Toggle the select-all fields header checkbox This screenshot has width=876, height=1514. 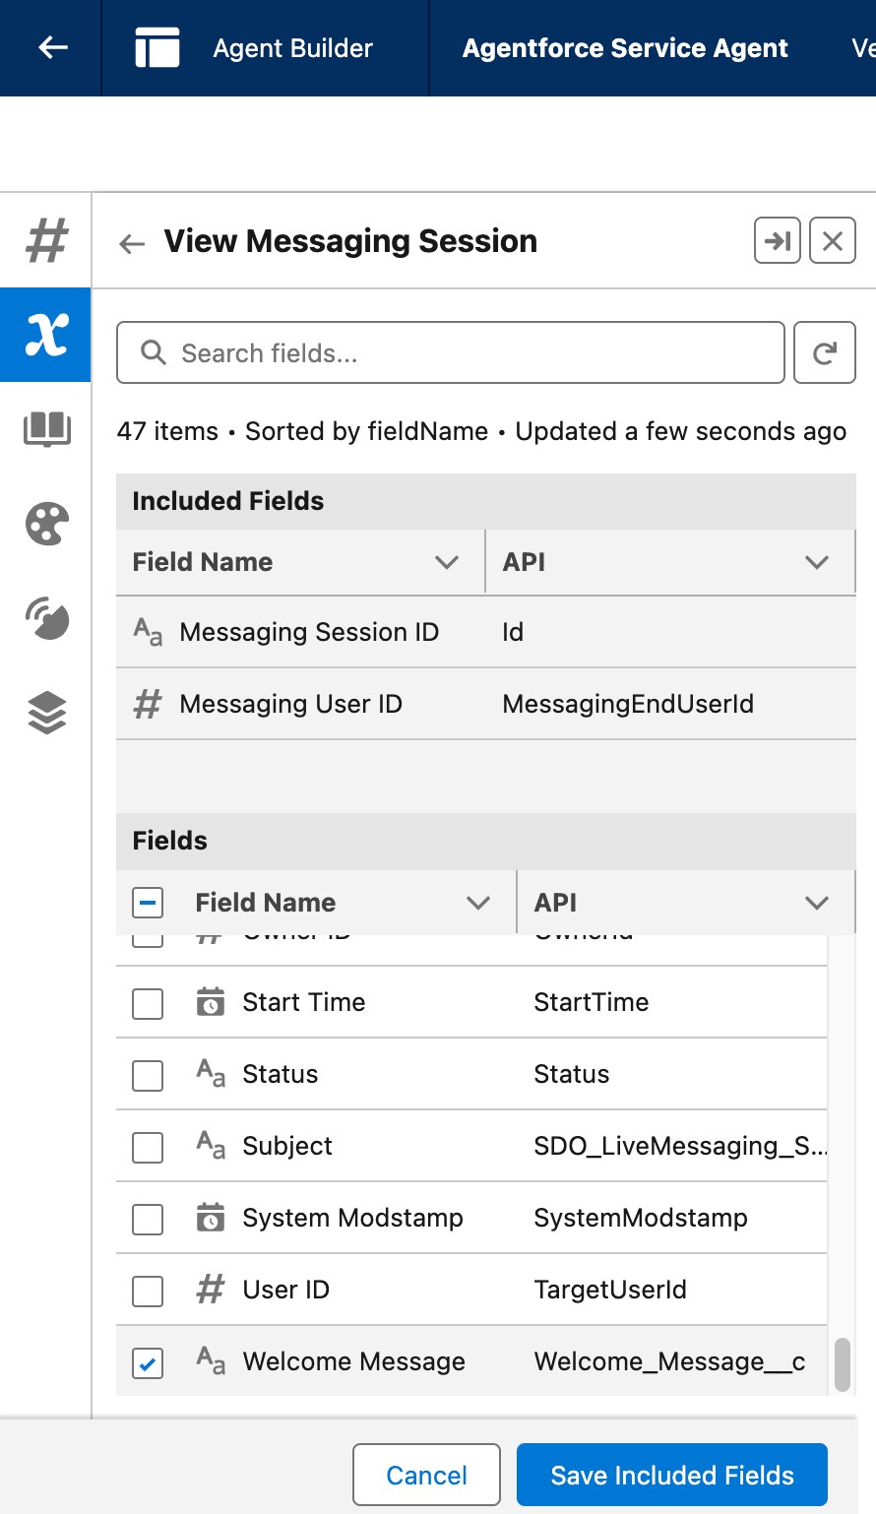coord(148,903)
